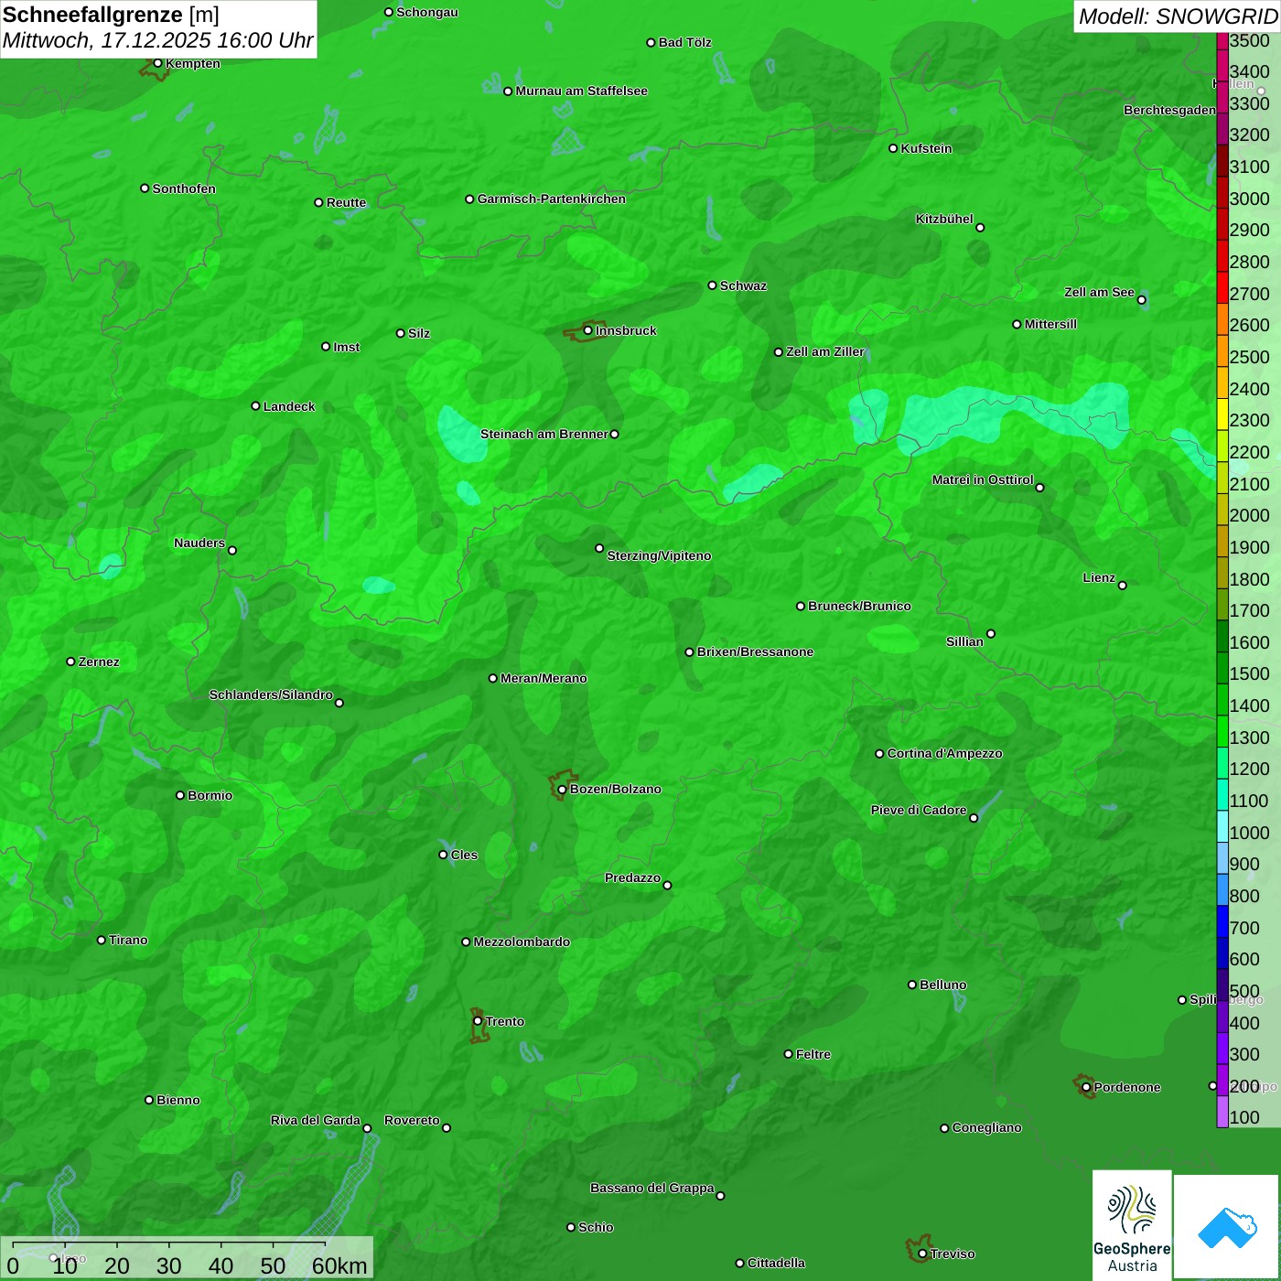Click the Landeck location dot
This screenshot has height=1281, width=1281.
(255, 405)
